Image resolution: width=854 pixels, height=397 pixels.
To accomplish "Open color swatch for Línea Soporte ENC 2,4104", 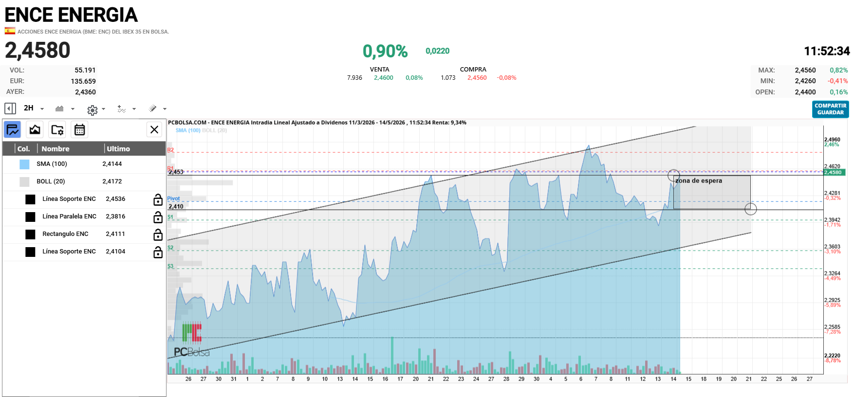I will click(30, 252).
